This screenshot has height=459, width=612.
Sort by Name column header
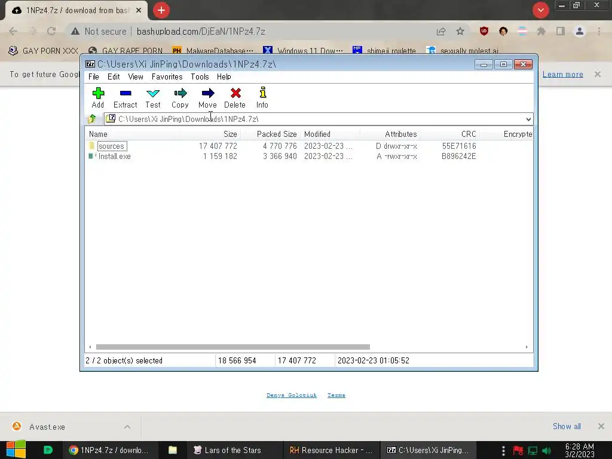[x=133, y=134]
